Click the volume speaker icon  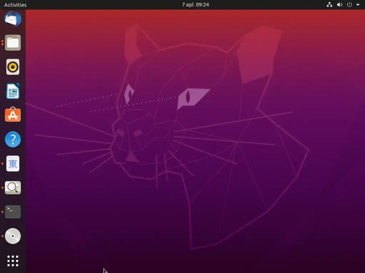pyautogui.click(x=340, y=5)
